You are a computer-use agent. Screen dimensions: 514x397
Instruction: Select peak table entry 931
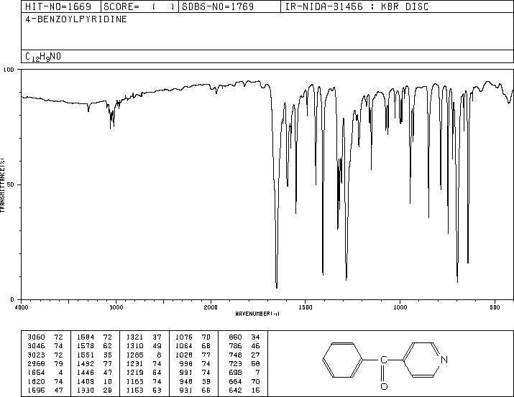pyautogui.click(x=186, y=391)
